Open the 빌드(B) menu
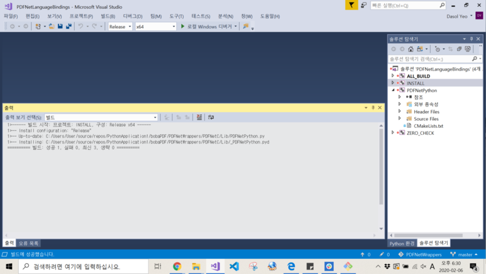 (x=108, y=16)
